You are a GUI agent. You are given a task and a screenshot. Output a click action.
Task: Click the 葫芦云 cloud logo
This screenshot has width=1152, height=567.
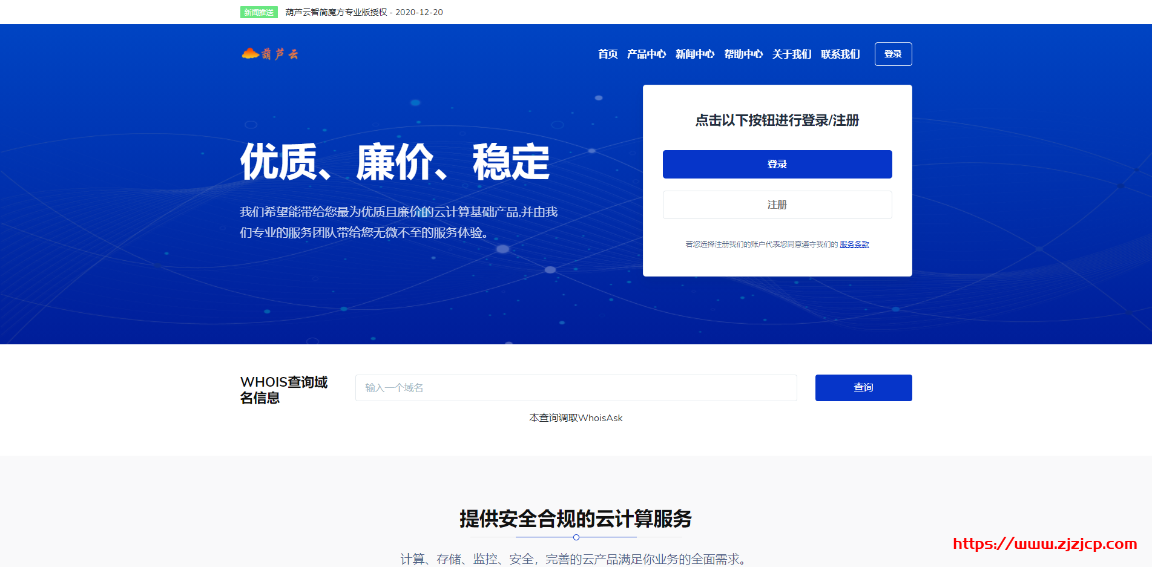[x=269, y=54]
